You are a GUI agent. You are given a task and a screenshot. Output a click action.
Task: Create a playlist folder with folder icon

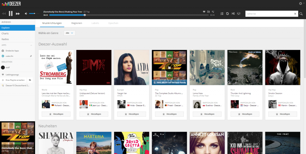[30, 80]
